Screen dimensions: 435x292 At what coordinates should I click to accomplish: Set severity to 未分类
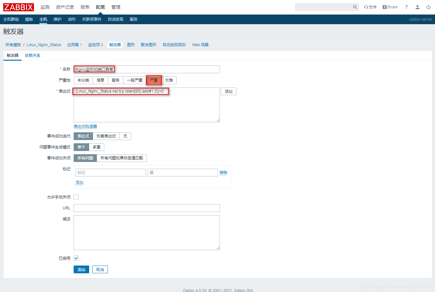coord(83,80)
